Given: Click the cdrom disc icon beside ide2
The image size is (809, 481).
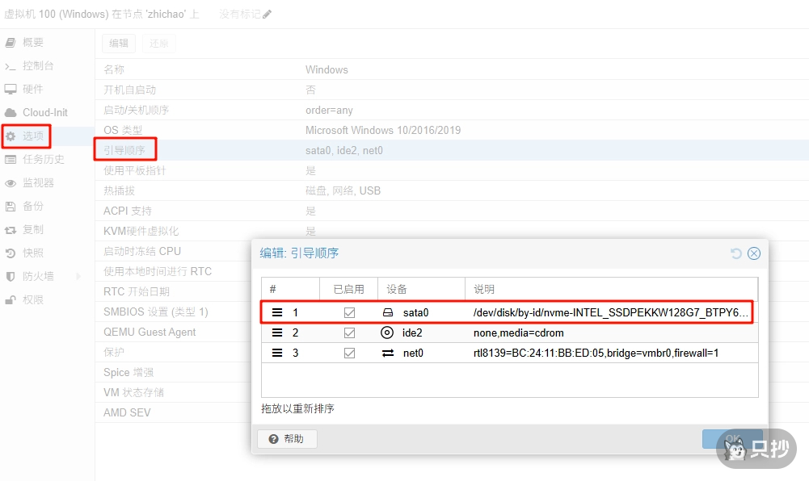Looking at the screenshot, I should pos(387,333).
